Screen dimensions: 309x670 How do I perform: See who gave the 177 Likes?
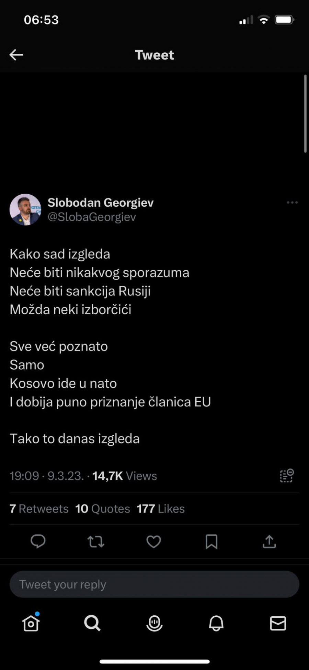coord(161,509)
